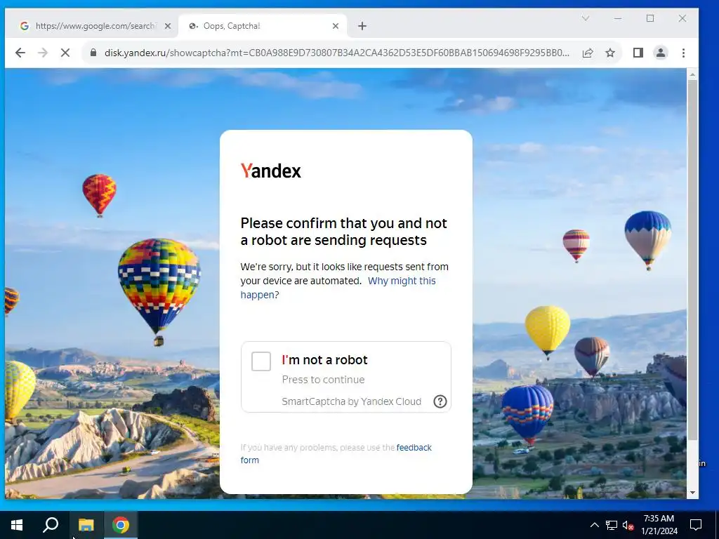Open the feedback form link
Image resolution: width=719 pixels, height=539 pixels.
(x=336, y=453)
